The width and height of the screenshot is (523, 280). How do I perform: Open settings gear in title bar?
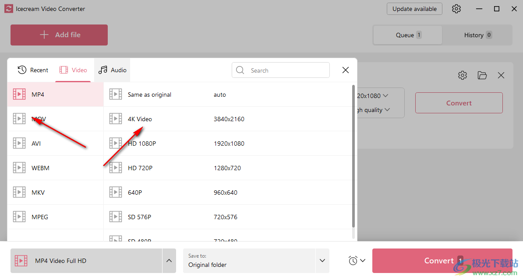(x=456, y=9)
